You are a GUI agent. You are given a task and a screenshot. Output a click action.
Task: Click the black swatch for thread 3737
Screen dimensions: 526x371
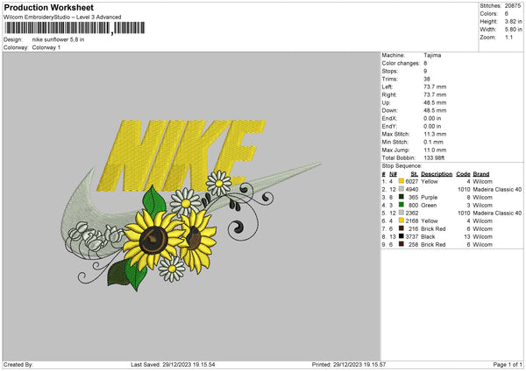point(402,236)
